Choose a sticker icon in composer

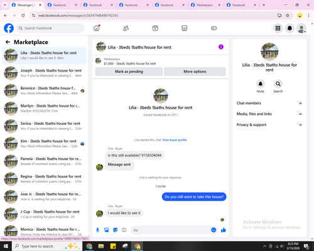(x=116, y=230)
